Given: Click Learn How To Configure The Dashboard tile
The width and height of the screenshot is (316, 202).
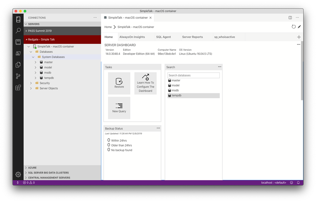Looking at the screenshot, I should [146, 83].
